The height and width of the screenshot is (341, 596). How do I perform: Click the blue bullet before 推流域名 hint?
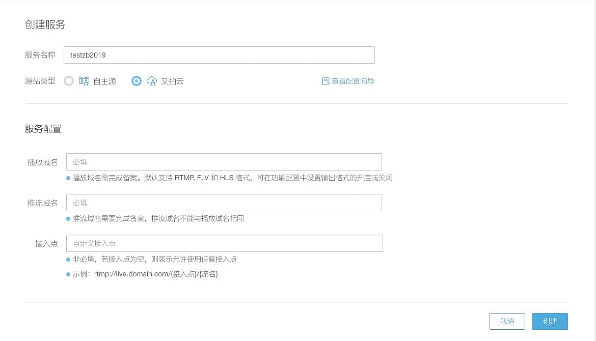point(68,219)
